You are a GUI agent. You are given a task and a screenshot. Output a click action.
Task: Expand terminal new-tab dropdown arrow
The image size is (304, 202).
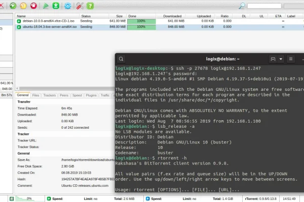[x=281, y=59]
